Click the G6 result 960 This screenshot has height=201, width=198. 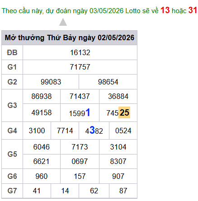pyautogui.click(x=42, y=176)
